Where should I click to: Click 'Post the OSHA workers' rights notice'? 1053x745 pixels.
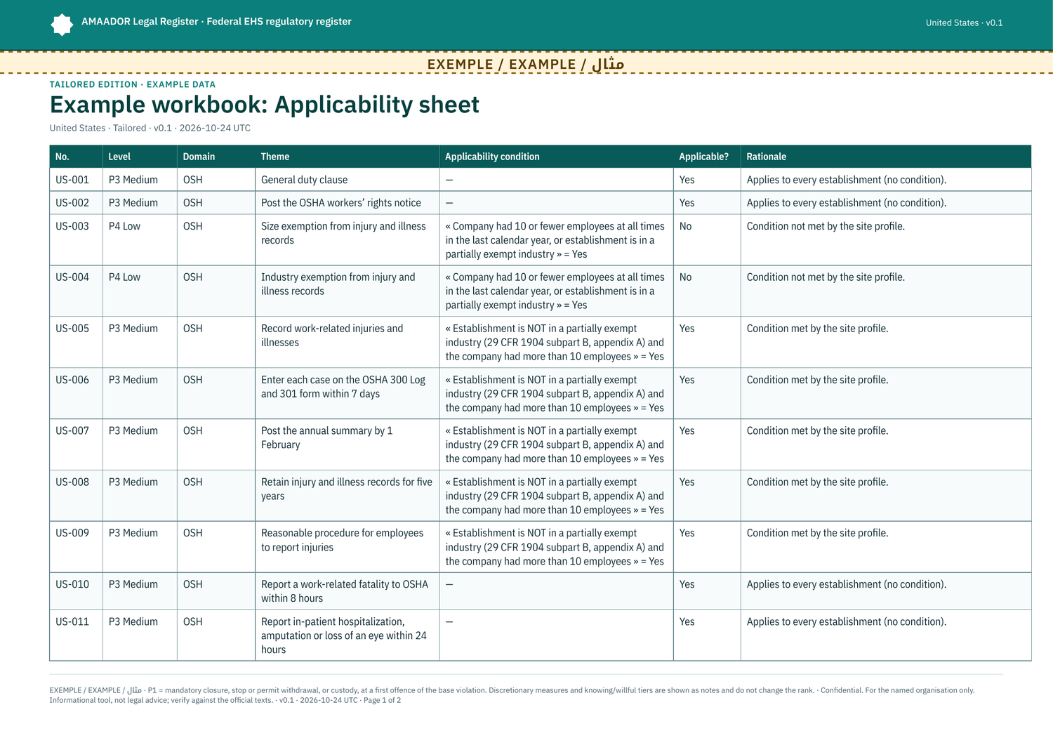click(x=341, y=203)
